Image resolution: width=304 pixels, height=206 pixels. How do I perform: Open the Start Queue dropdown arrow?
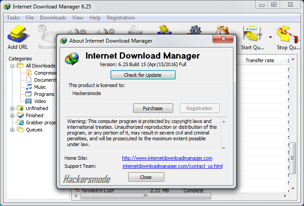pyautogui.click(x=270, y=37)
